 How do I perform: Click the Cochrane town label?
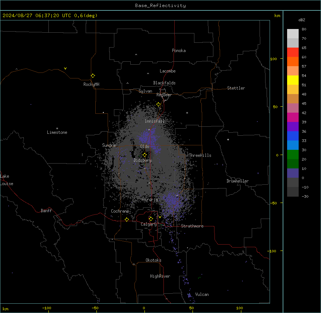pyautogui.click(x=120, y=211)
